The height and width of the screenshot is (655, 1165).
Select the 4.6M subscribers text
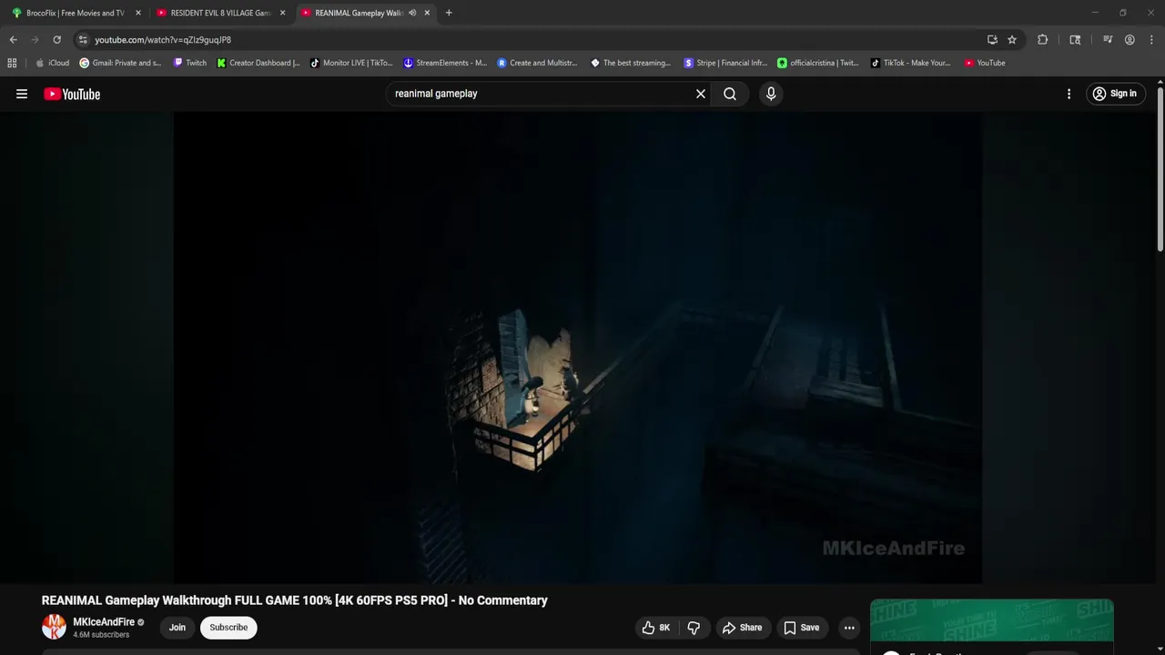click(101, 635)
